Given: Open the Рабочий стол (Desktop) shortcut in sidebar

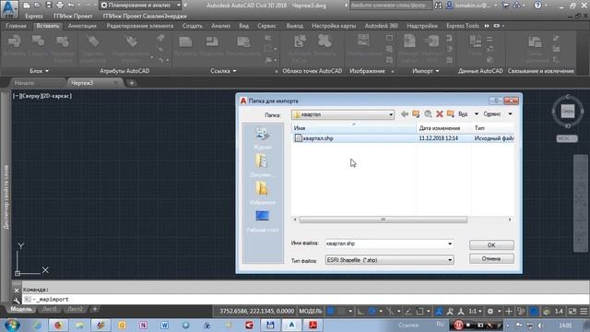Looking at the screenshot, I should click(x=262, y=221).
